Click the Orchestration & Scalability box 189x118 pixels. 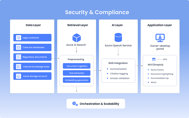tap(96, 104)
